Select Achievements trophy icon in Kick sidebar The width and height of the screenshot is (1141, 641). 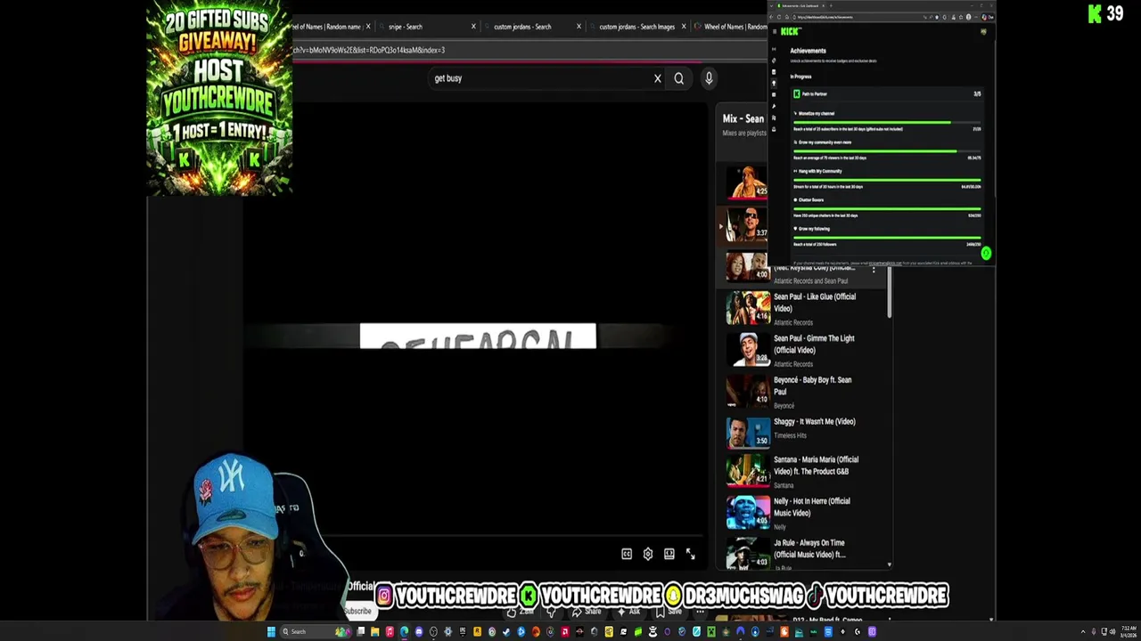click(774, 83)
